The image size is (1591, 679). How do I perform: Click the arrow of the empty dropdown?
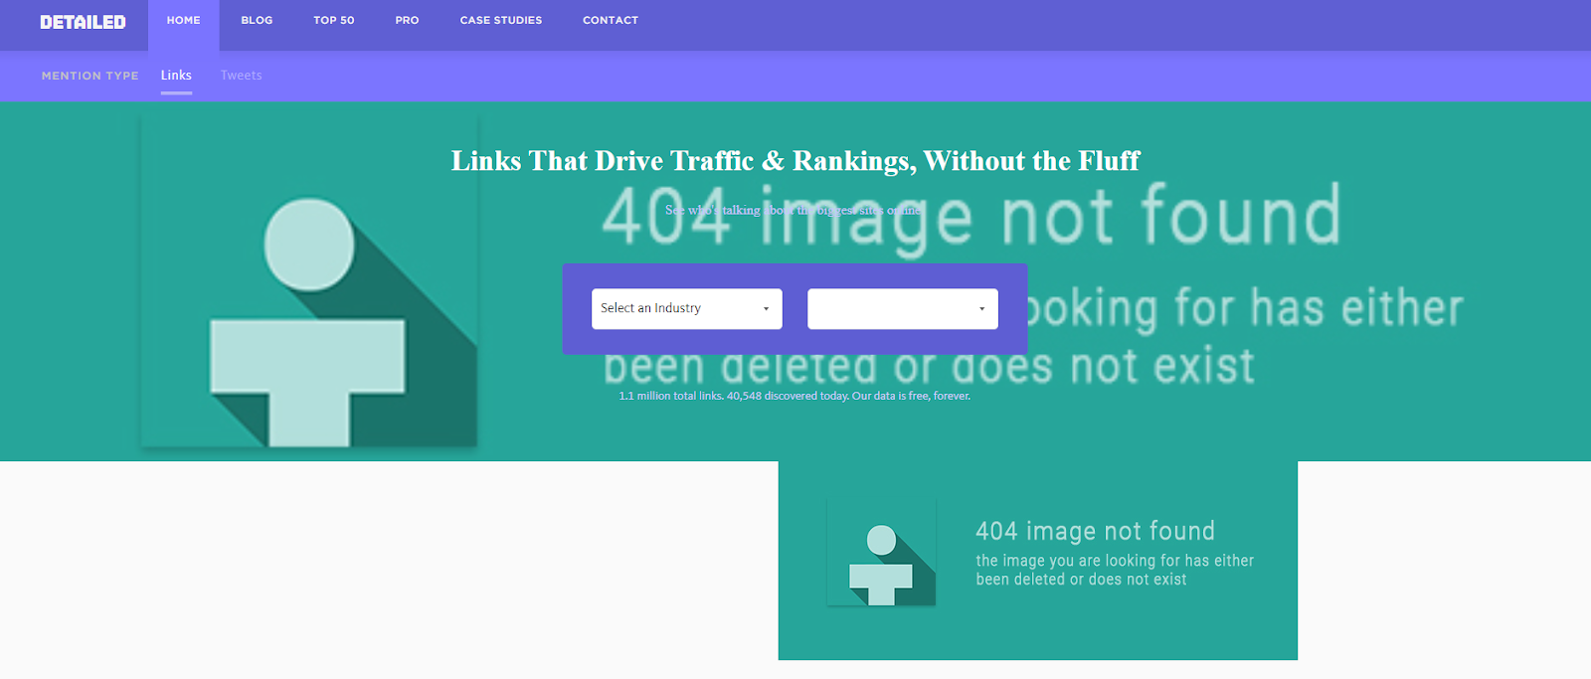[x=981, y=309]
